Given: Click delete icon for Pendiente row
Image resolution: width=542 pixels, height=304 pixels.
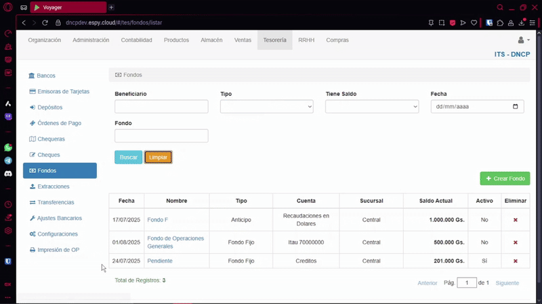Looking at the screenshot, I should [515, 261].
